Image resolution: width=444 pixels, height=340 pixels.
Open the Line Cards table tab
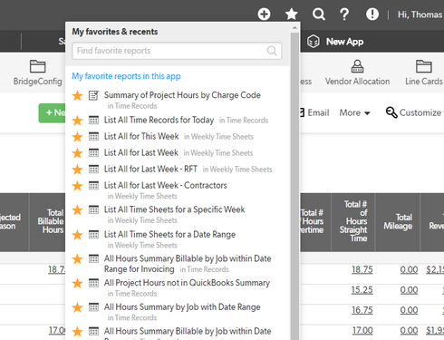424,73
